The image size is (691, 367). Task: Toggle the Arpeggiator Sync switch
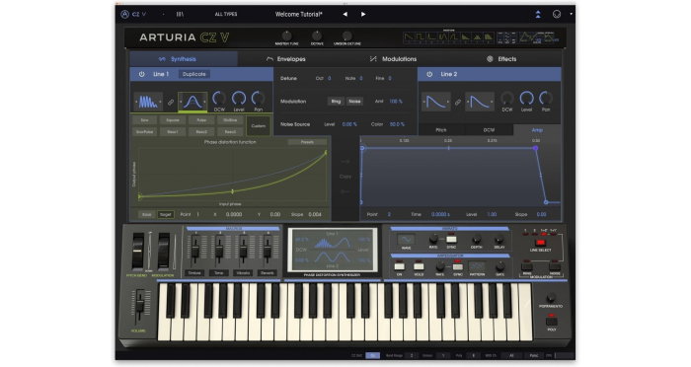point(458,266)
